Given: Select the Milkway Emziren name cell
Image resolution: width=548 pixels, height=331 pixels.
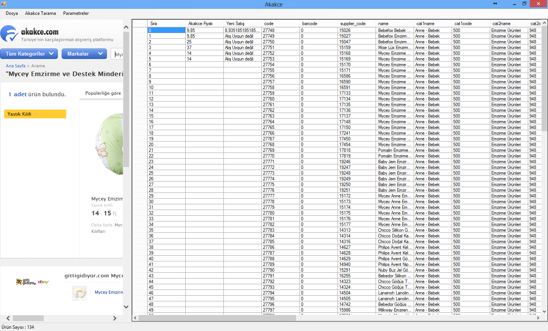Looking at the screenshot, I should 395,310.
